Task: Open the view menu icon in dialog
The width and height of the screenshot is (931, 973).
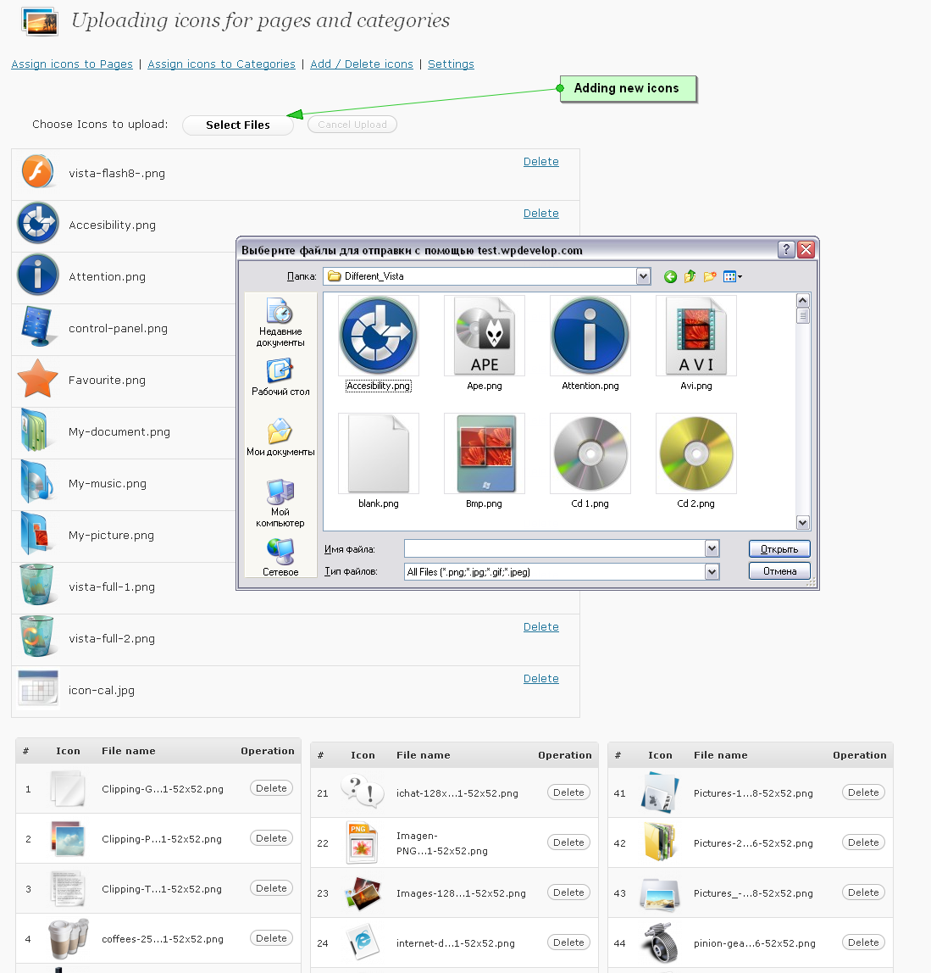Action: [x=732, y=276]
